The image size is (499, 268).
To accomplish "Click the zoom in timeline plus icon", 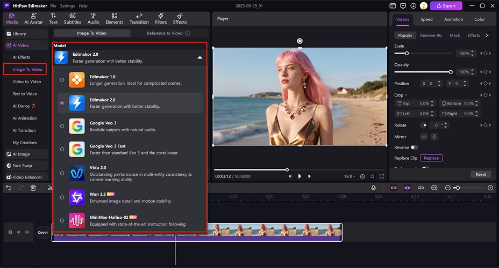I will coord(490,188).
